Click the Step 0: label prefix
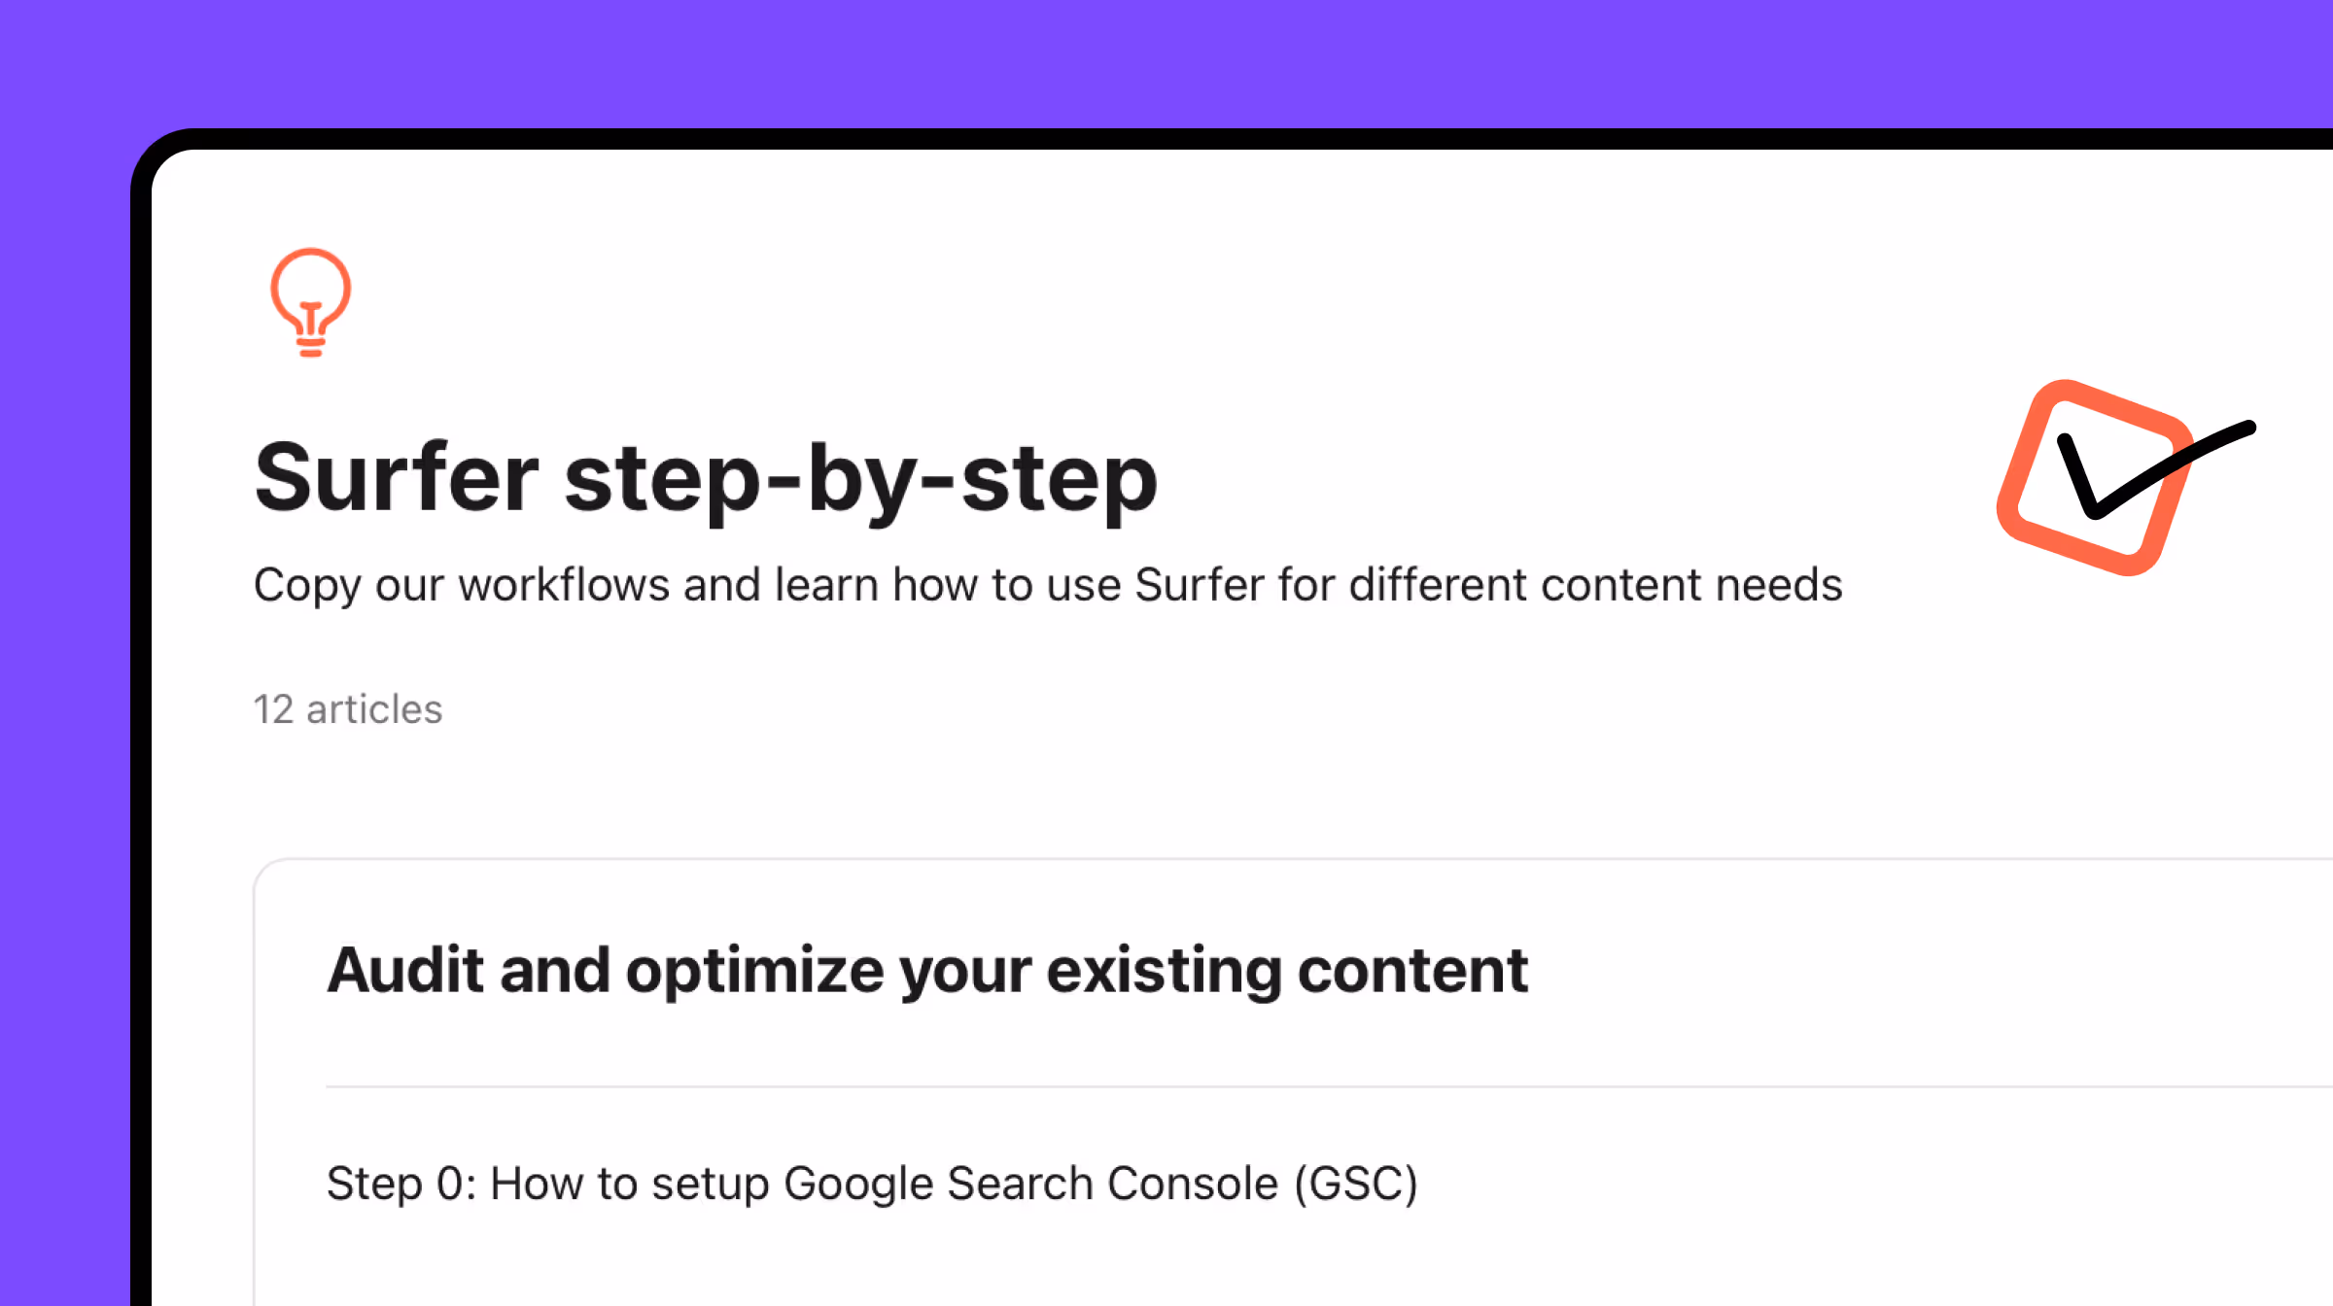Viewport: 2333px width, 1306px height. click(400, 1184)
